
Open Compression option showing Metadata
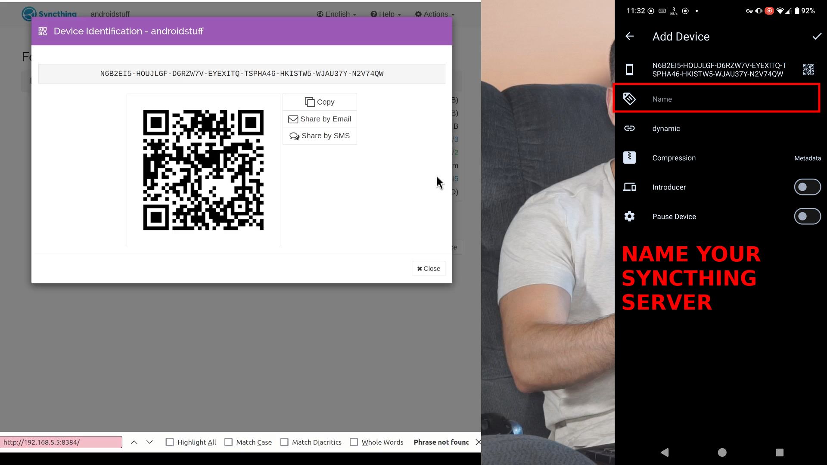(722, 158)
